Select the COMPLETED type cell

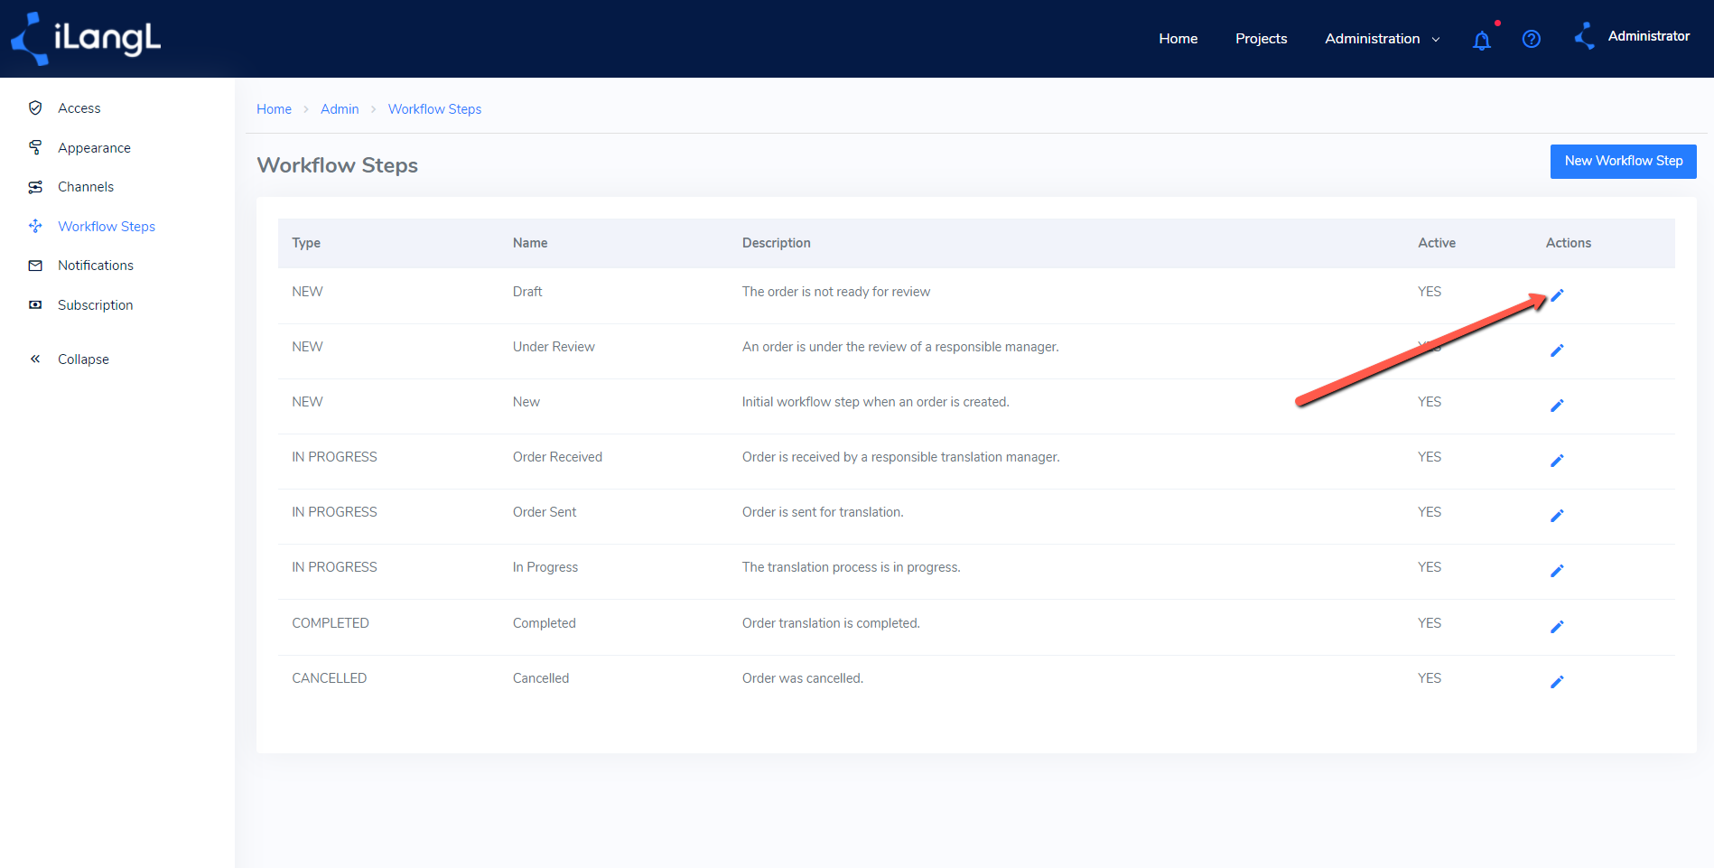(331, 623)
